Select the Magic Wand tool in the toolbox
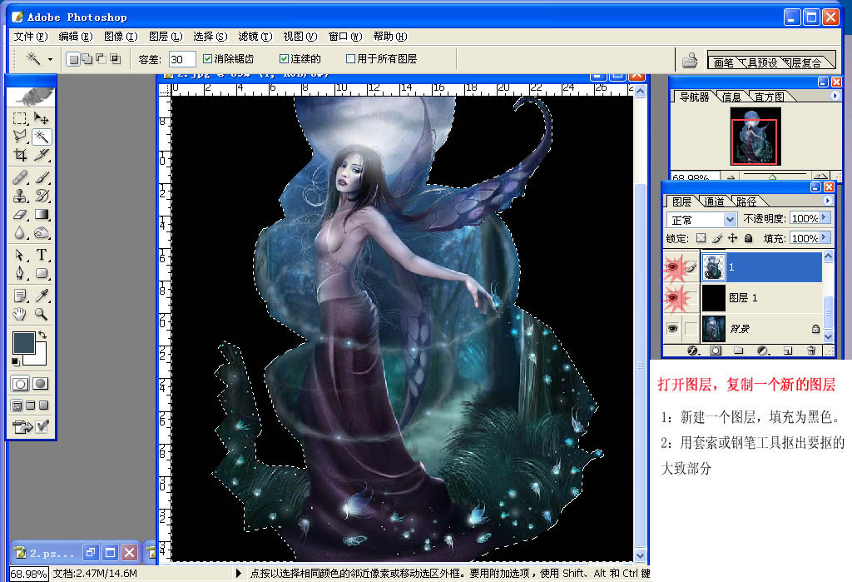The width and height of the screenshot is (852, 582). 42,137
